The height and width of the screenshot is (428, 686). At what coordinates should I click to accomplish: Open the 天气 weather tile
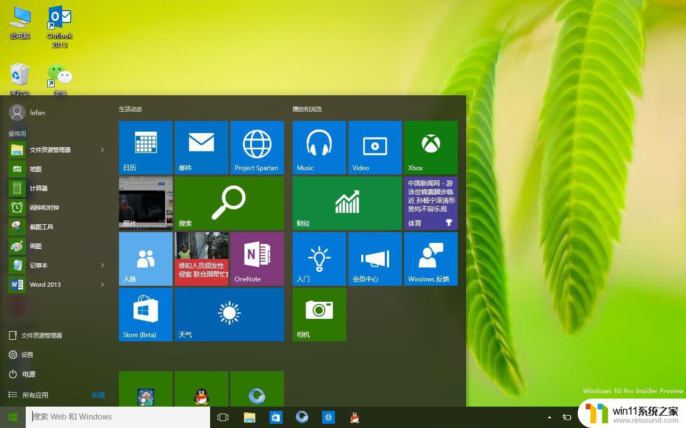pyautogui.click(x=229, y=315)
